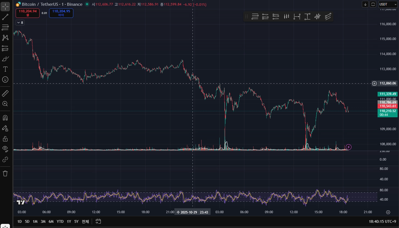The height and width of the screenshot is (228, 399).
Task: Grab the floating toolbar drag handle
Action: 246,17
